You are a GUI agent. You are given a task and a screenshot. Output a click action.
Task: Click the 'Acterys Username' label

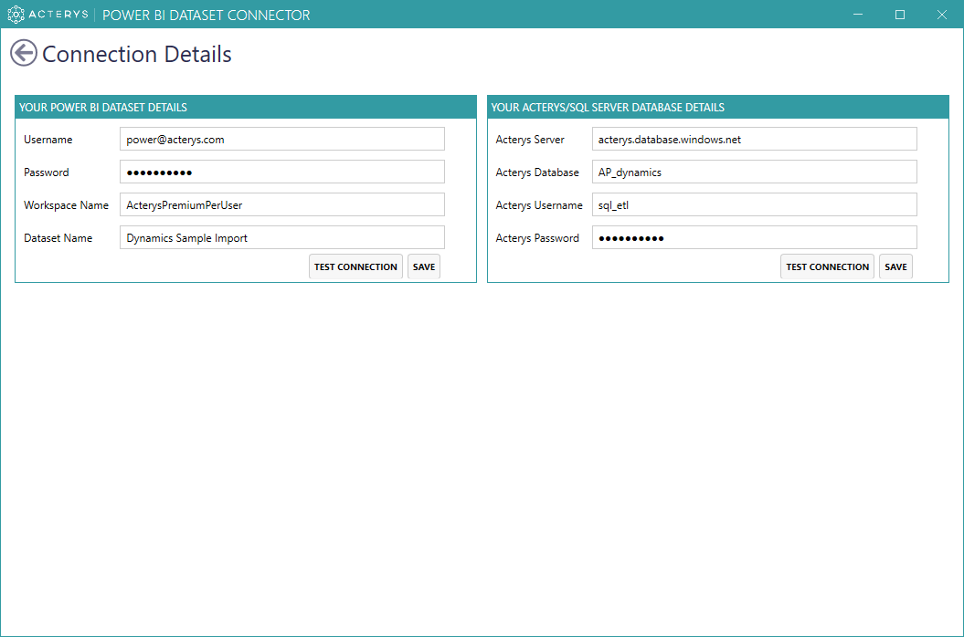[539, 205]
